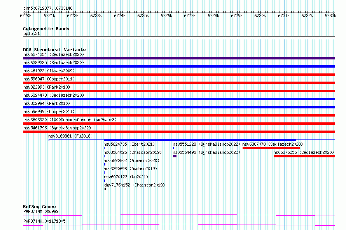Open nsv596947 (Cooper2011) variant label

point(49,79)
